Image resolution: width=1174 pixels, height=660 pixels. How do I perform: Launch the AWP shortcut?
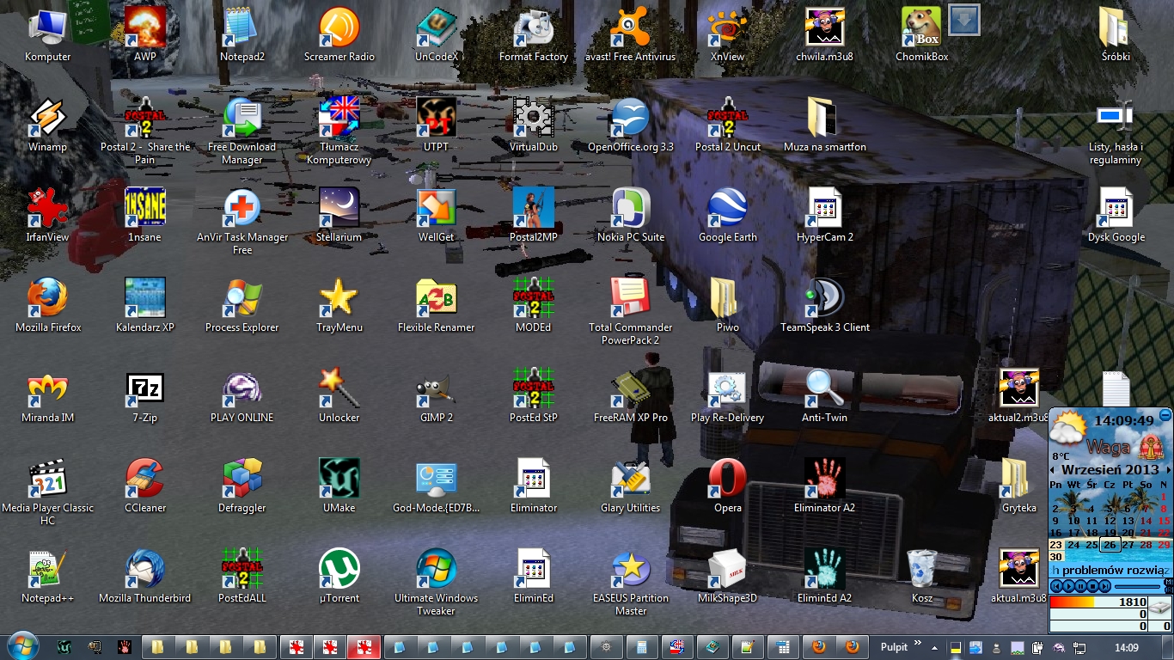point(144,34)
